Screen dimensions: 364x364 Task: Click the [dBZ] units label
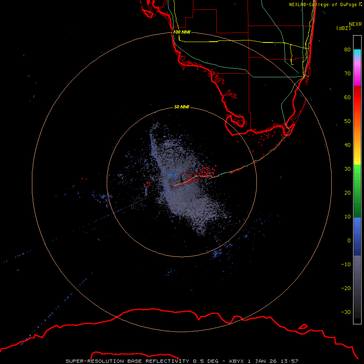pos(343,28)
